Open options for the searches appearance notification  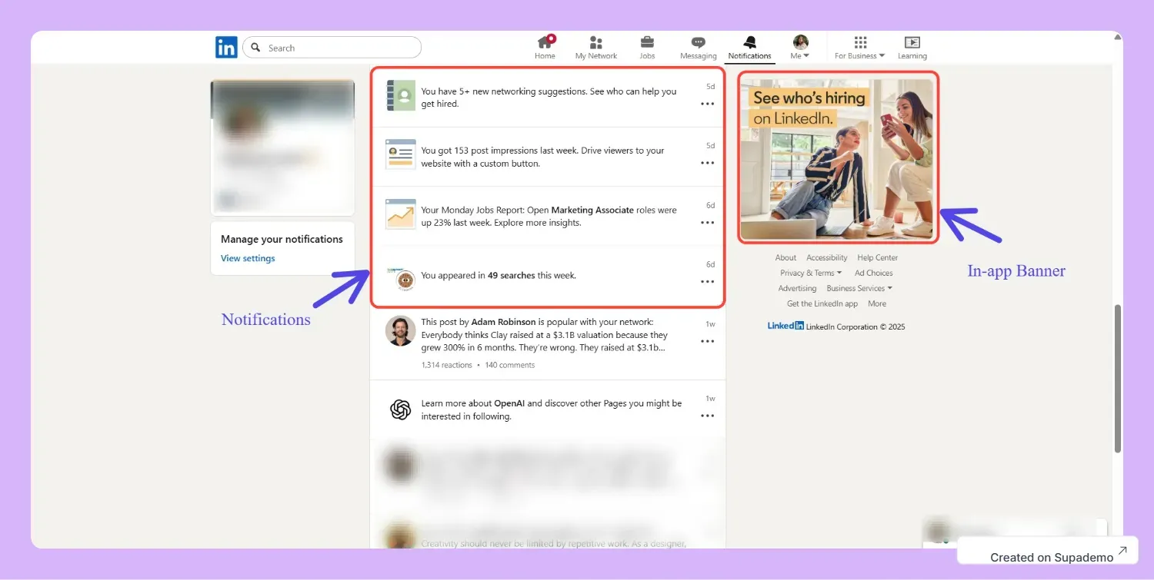[x=706, y=281]
